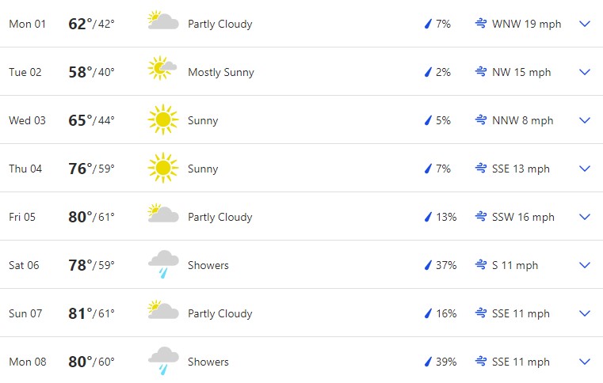This screenshot has height=383, width=603.
Task: Click wind icon next to WNW 19 mph
Action: (480, 24)
